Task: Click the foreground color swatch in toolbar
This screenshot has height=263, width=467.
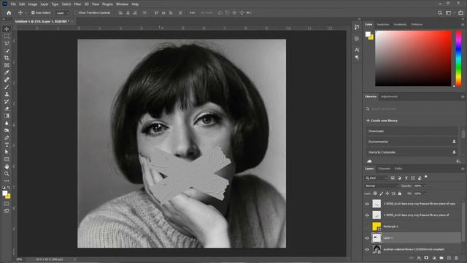Action: (5, 193)
